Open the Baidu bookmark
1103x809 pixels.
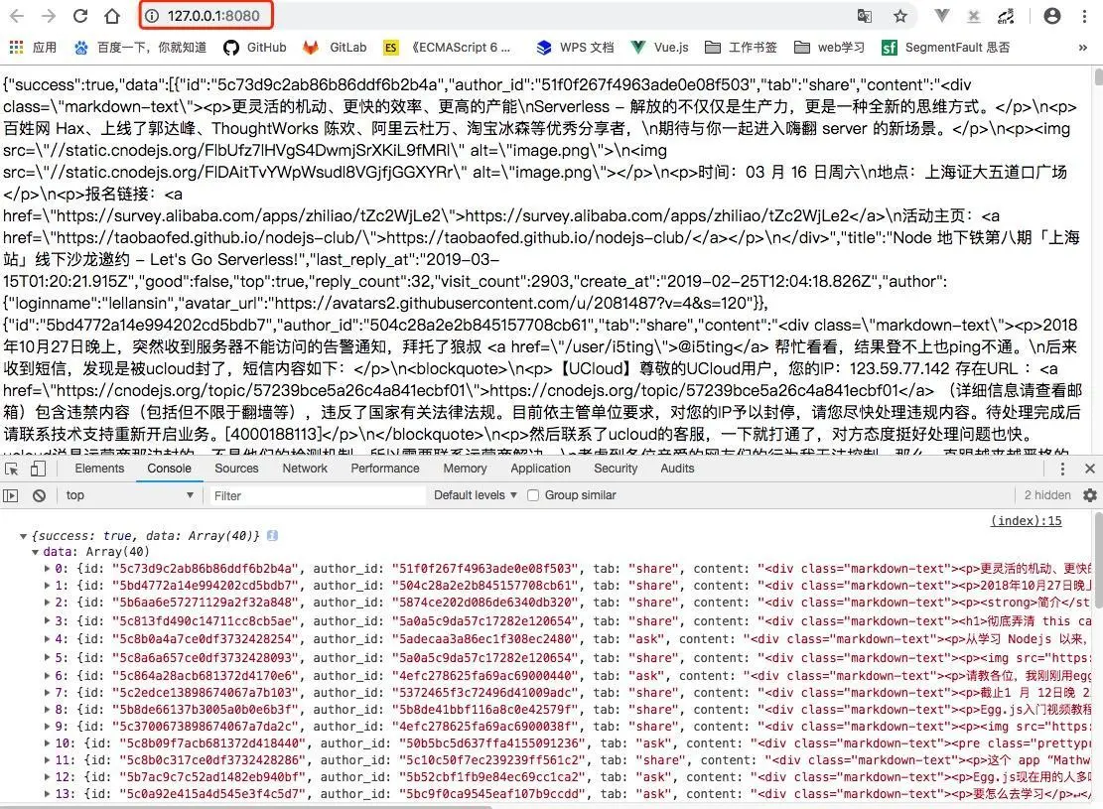pos(140,47)
